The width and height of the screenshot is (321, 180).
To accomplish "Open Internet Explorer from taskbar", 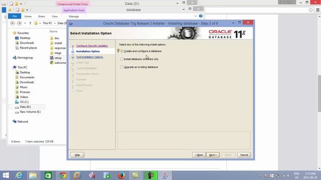I will click(x=19, y=175).
